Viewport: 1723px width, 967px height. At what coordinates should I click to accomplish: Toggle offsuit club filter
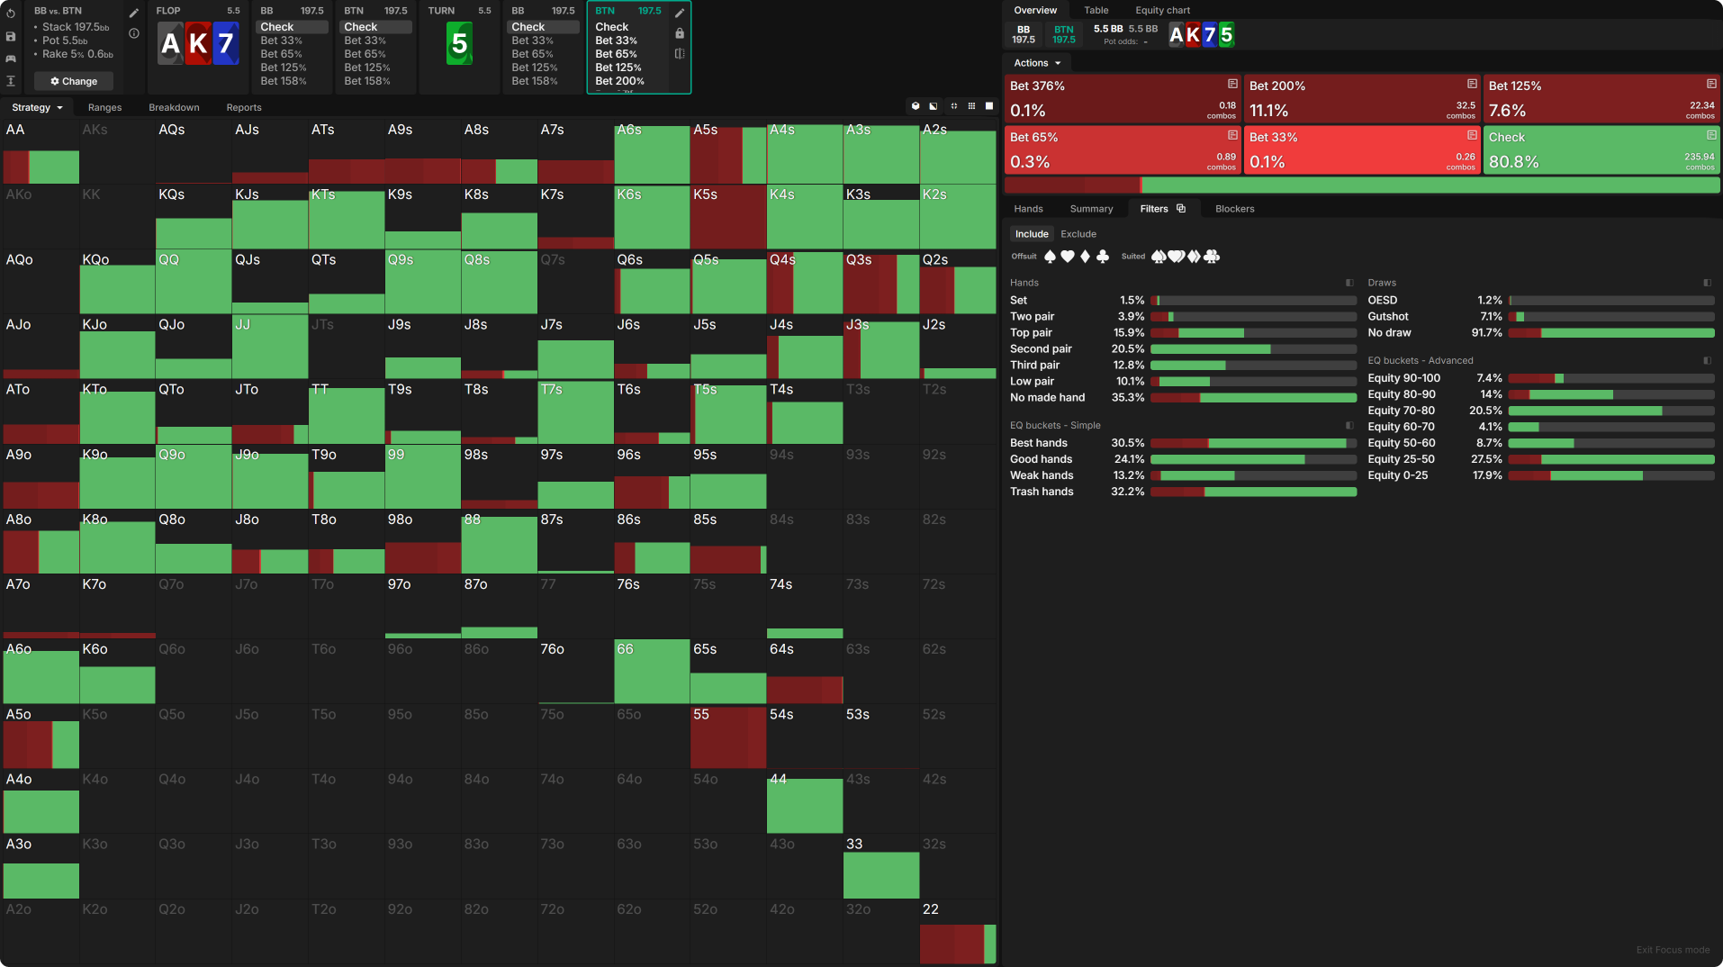pyautogui.click(x=1103, y=257)
